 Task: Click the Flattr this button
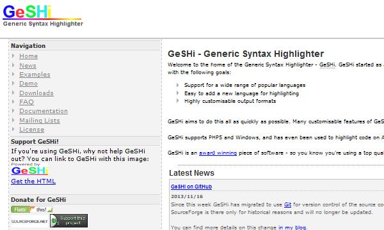(x=32, y=210)
